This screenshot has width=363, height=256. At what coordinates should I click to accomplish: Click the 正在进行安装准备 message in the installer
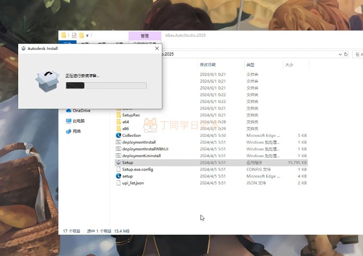point(82,75)
